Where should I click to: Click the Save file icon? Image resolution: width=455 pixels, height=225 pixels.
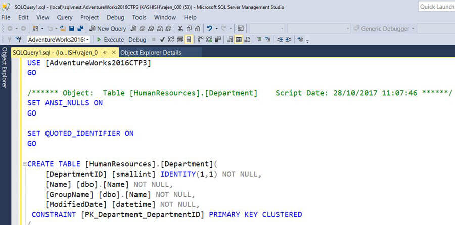72,29
